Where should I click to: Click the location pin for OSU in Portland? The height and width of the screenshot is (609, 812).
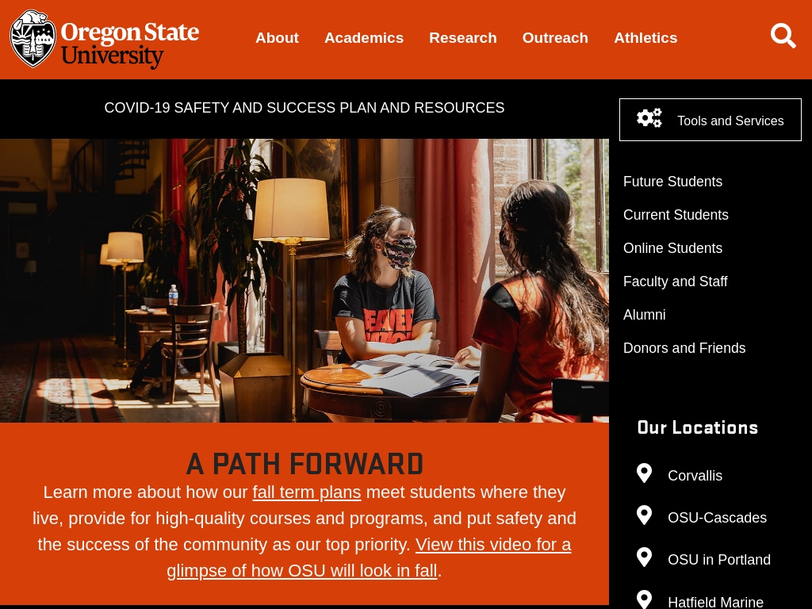tap(644, 557)
